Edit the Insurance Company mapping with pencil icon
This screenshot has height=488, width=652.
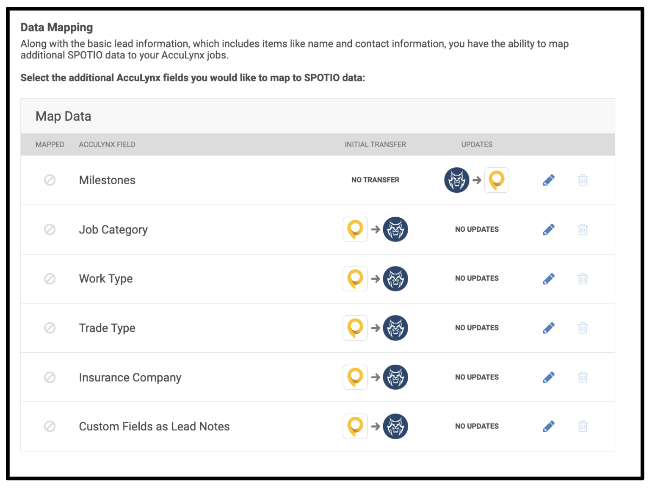click(549, 377)
